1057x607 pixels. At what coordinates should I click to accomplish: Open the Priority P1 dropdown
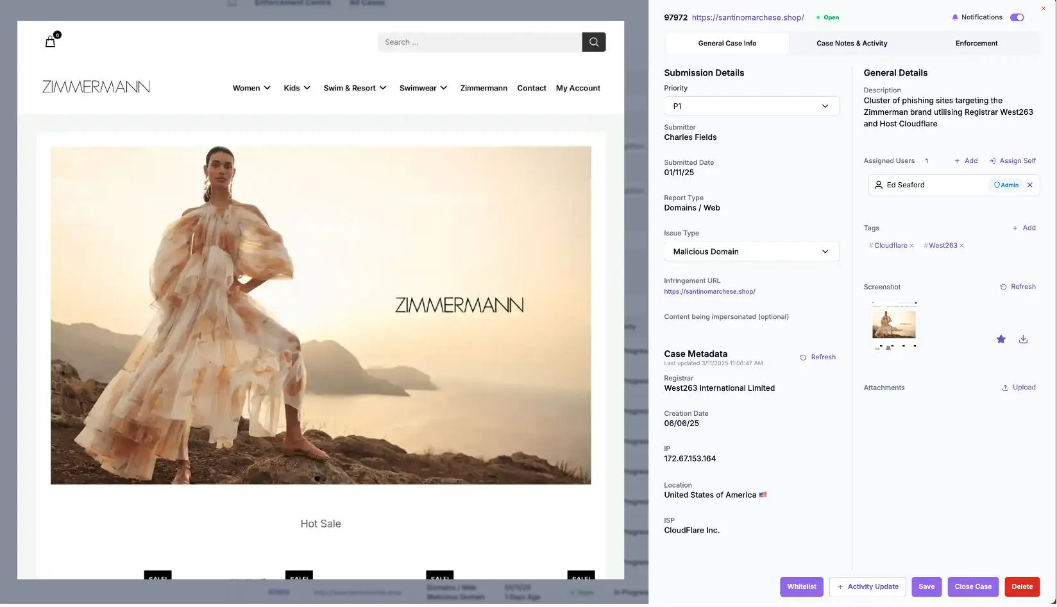pyautogui.click(x=751, y=107)
